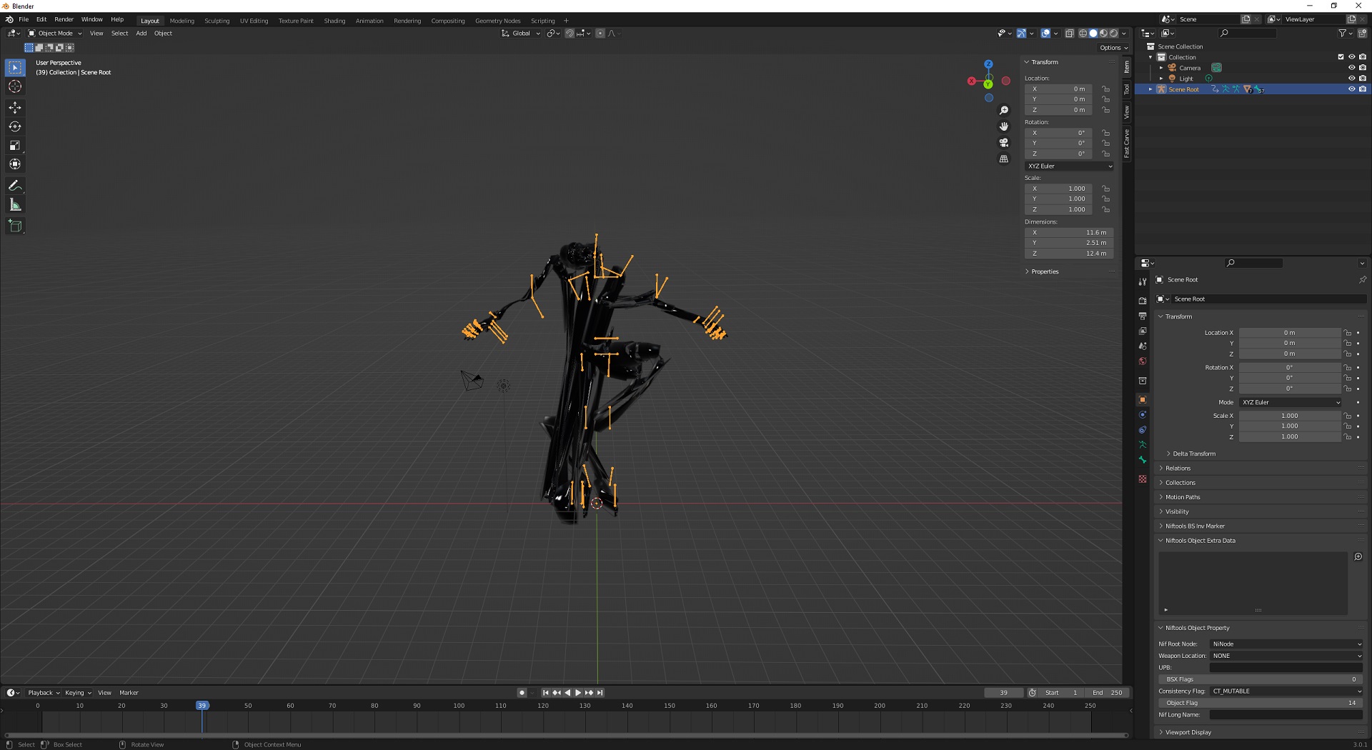
Task: Open the Material Properties tab
Action: coord(1142,479)
